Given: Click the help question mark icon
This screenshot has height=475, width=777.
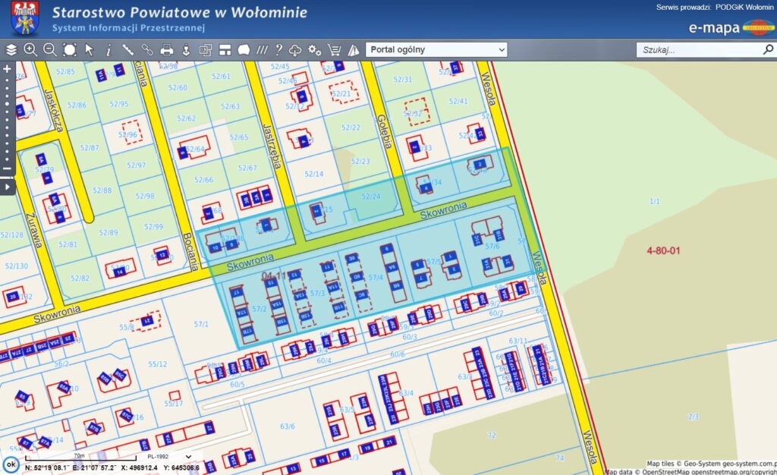Looking at the screenshot, I should pos(278,50).
